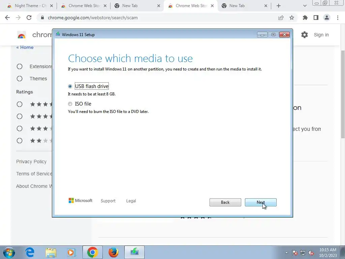The image size is (345, 259).
Task: Select the USB flash drive radio option
Action: 70,86
